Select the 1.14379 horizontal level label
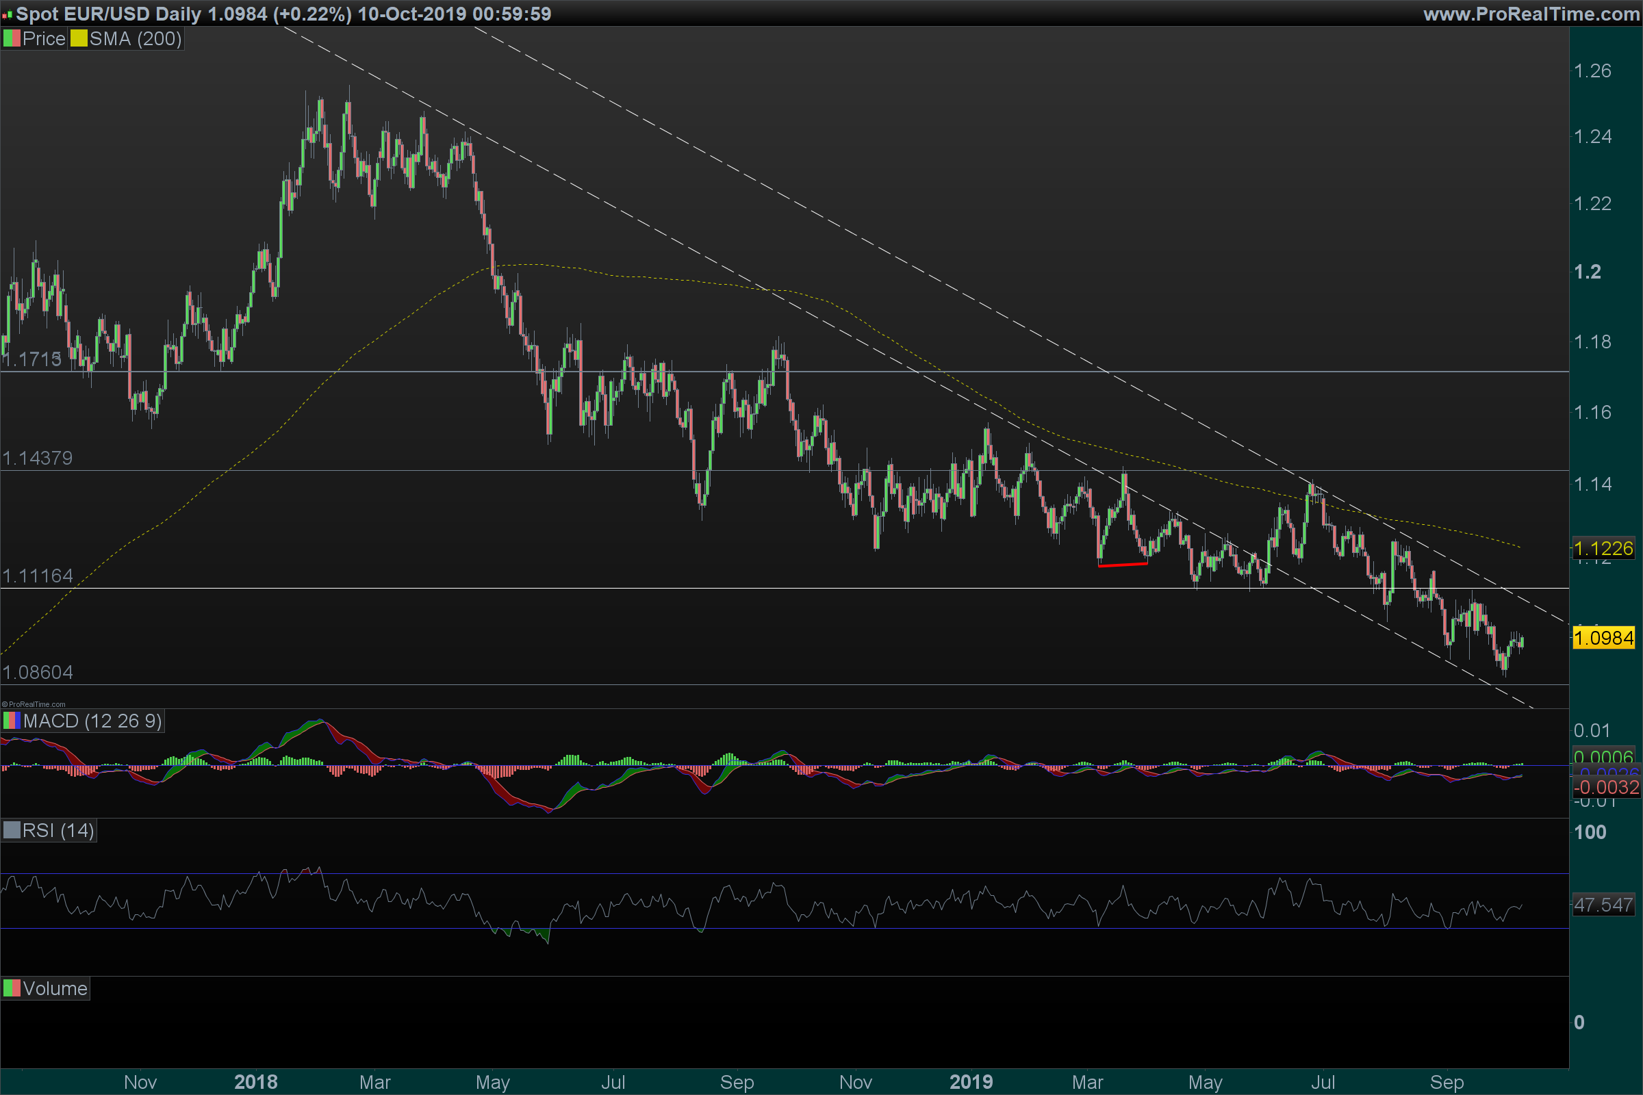This screenshot has width=1643, height=1095. [x=38, y=458]
